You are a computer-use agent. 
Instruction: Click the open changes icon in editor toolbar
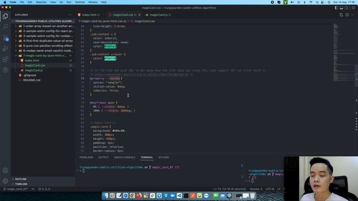click(341, 15)
